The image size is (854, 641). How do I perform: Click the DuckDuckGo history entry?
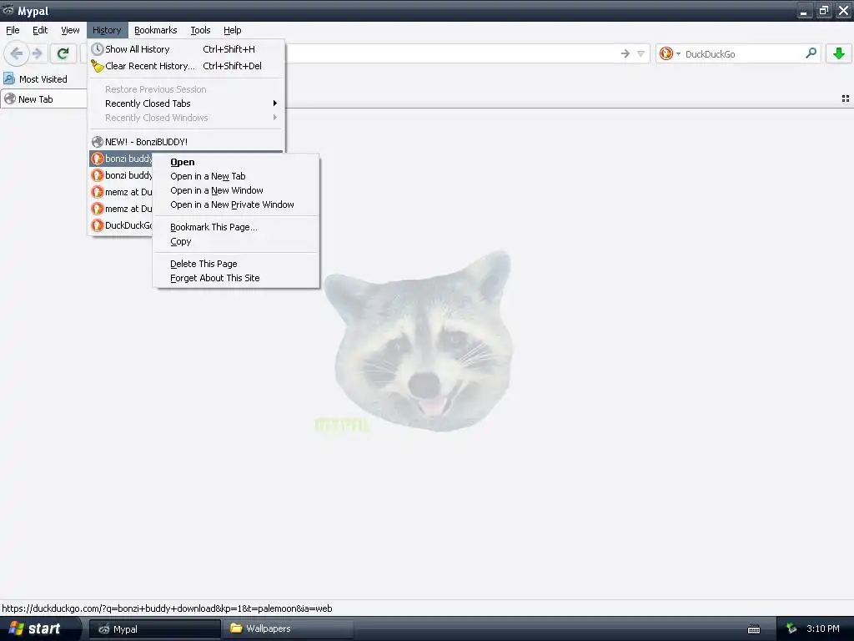coord(121,225)
